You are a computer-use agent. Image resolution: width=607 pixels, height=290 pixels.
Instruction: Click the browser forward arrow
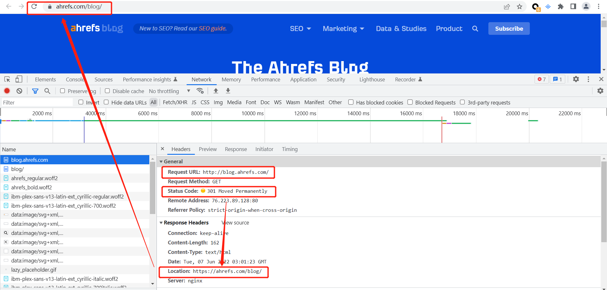pos(21,6)
